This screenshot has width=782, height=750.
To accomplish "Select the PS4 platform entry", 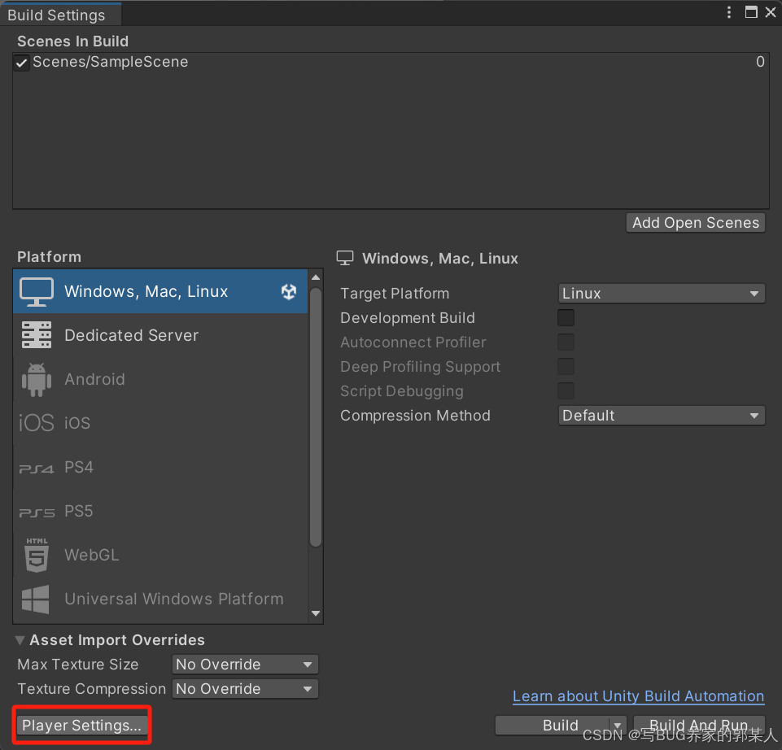I will click(160, 467).
